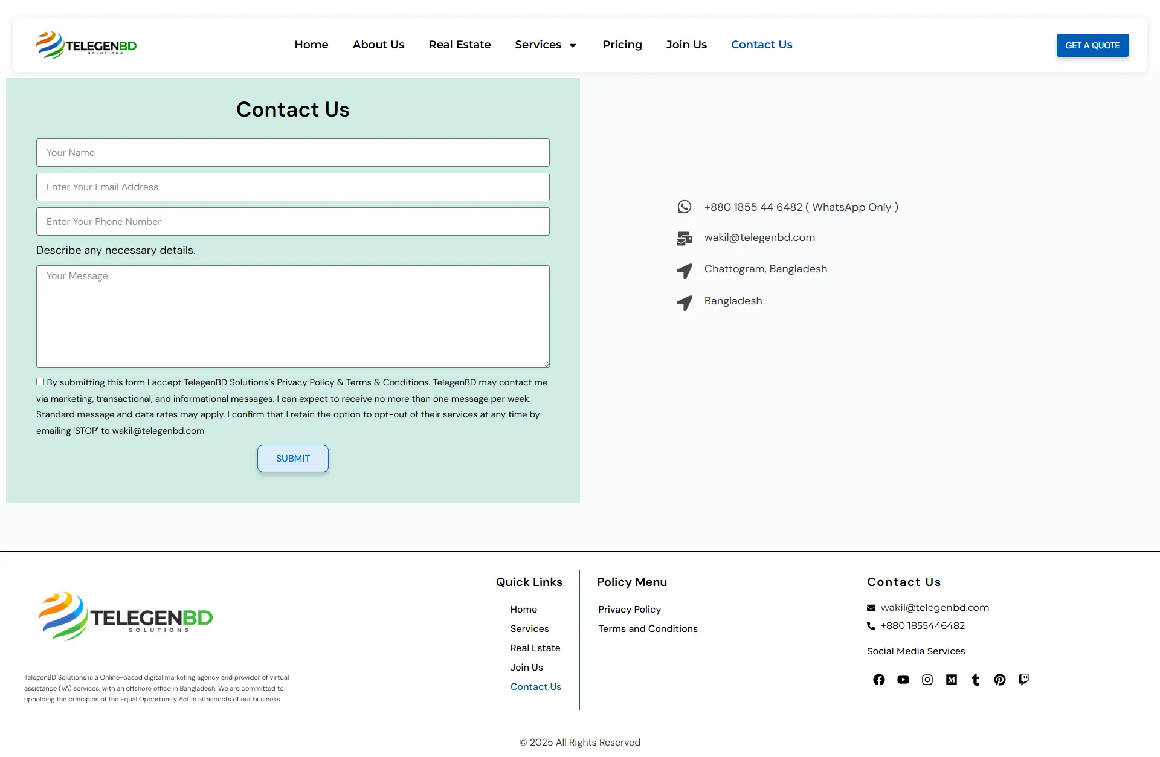Expand the Services dropdown arrow
The image size is (1160, 757).
573,45
